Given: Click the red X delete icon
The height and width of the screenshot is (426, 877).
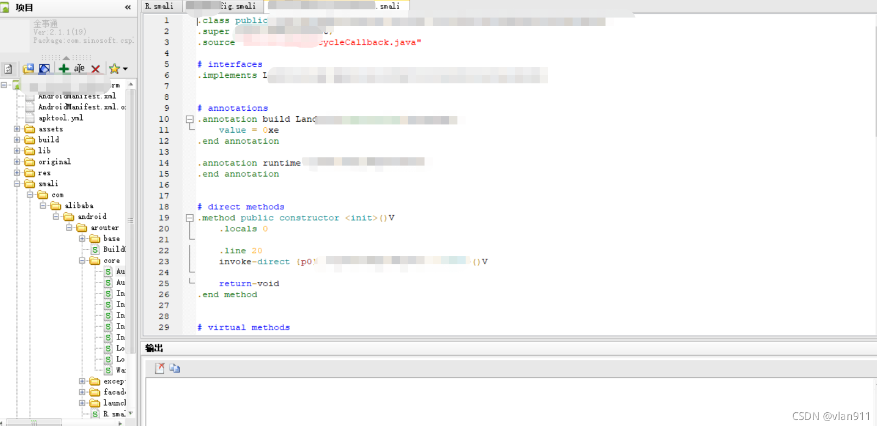Looking at the screenshot, I should tap(95, 69).
